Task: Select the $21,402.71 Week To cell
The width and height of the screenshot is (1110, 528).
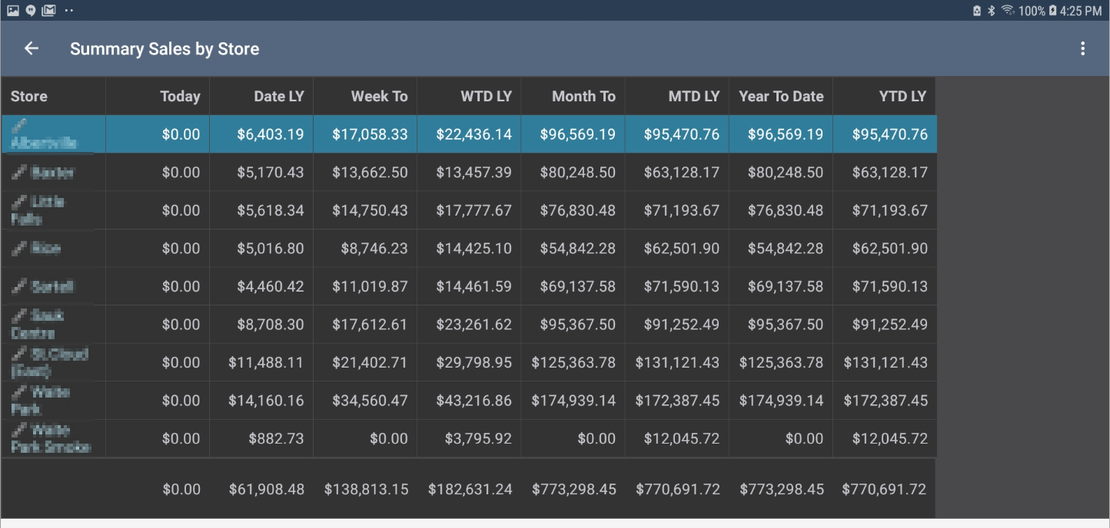Action: (x=370, y=362)
